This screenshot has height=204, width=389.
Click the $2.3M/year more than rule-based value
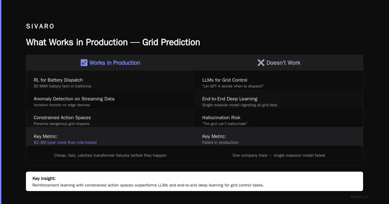(x=65, y=142)
